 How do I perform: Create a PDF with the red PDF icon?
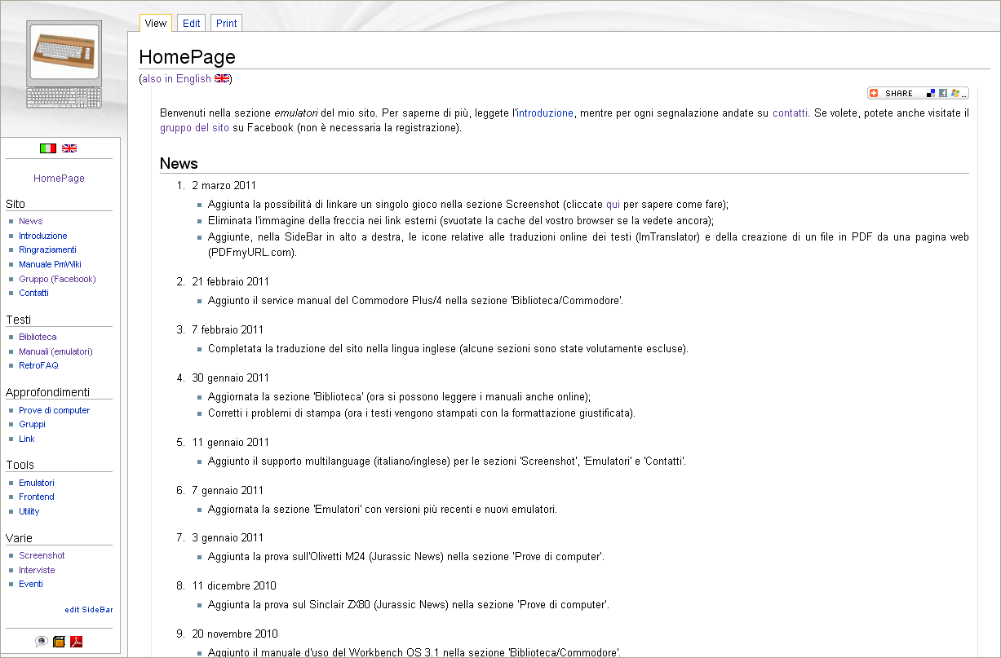77,642
